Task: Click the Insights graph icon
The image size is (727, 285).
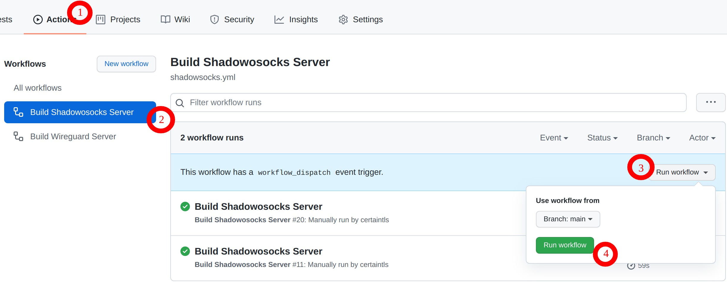Action: pos(279,20)
